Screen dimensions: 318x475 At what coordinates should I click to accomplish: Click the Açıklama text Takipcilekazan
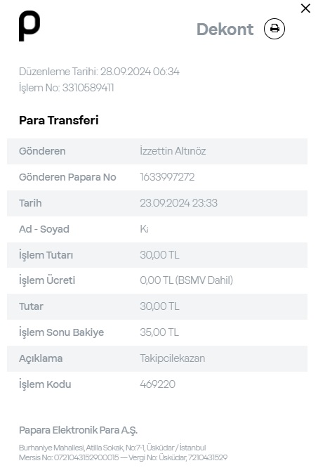[x=172, y=358]
